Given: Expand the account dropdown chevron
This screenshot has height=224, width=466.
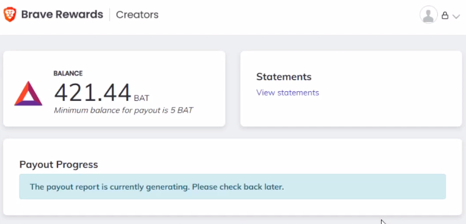Looking at the screenshot, I should (456, 17).
